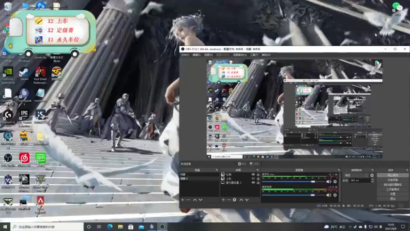
Task: Open the 帮助(H) menu in OBS
Action: tap(266, 55)
